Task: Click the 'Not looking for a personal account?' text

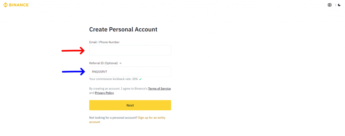Action: click(113, 117)
